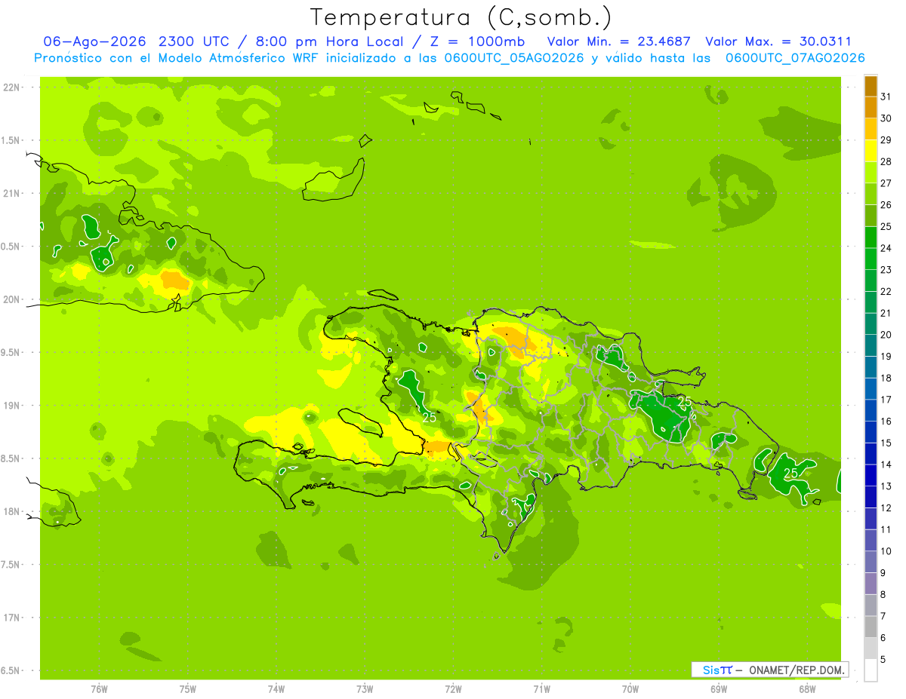Screen dimensions: 906x699
Task: Pick the brown legend color above 31
Action: (x=871, y=86)
